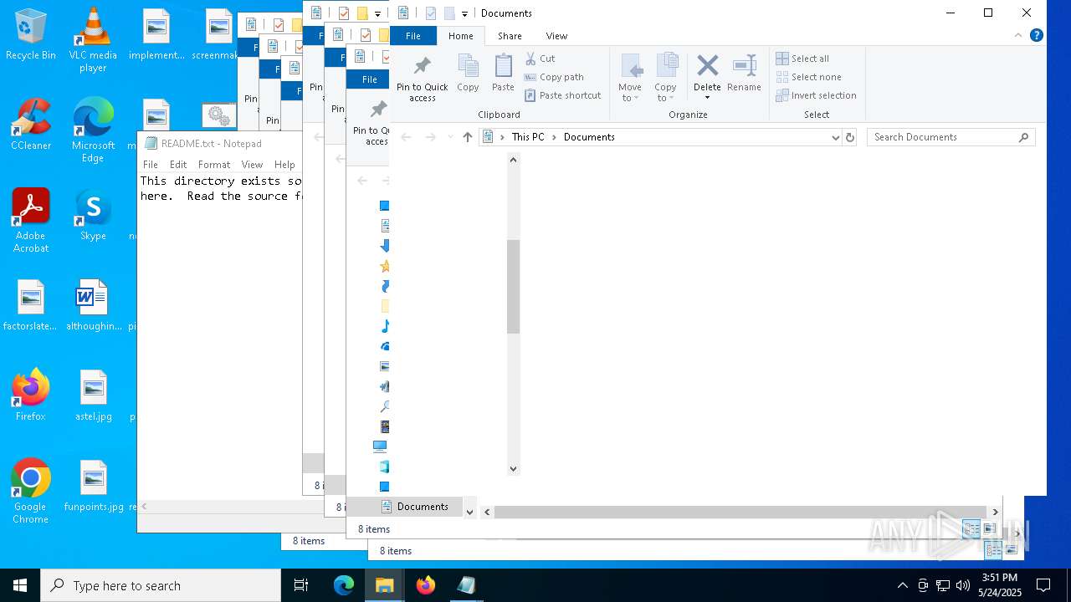
Task: Select CCleaner desktop shortcut
Action: pyautogui.click(x=31, y=124)
